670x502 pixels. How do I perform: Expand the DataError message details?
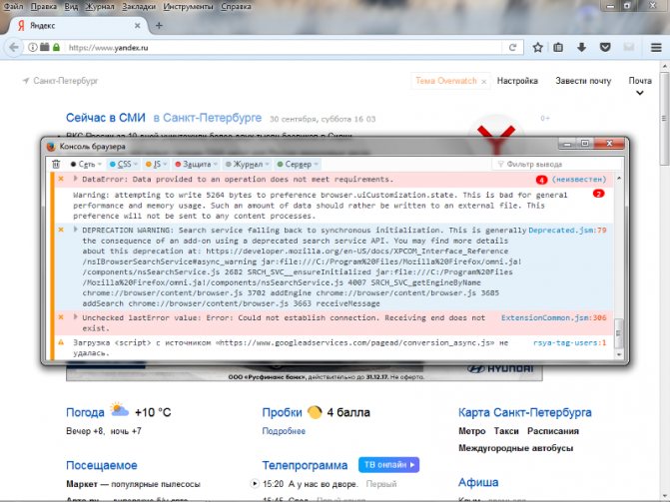75,179
